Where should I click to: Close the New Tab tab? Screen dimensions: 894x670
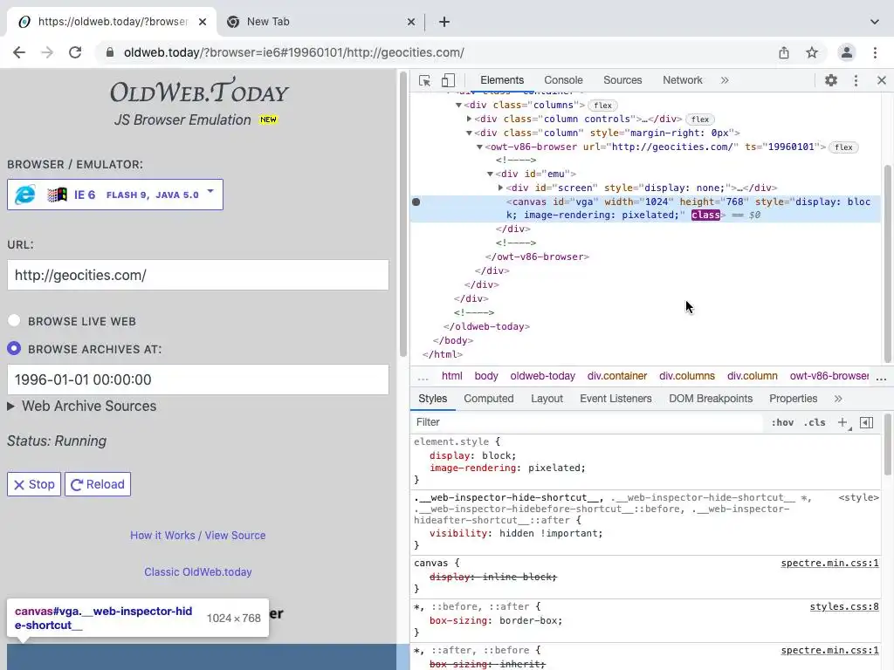tap(411, 22)
